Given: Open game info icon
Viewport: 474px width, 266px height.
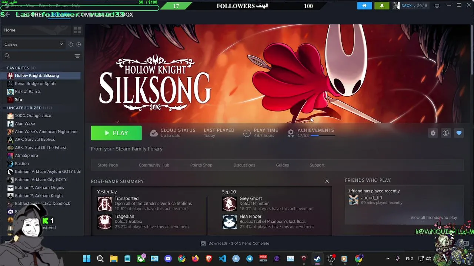Looking at the screenshot, I should pyautogui.click(x=446, y=133).
